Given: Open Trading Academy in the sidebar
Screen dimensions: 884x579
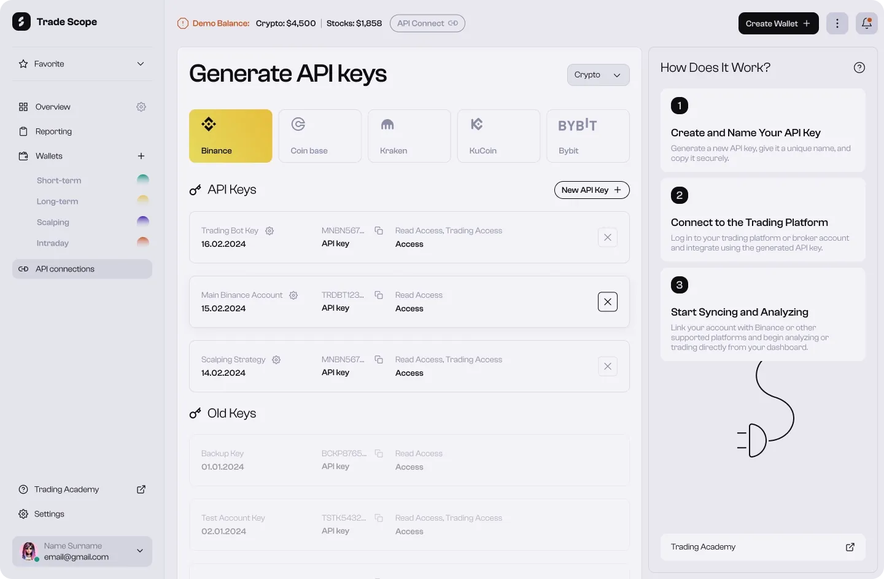Looking at the screenshot, I should [x=66, y=489].
